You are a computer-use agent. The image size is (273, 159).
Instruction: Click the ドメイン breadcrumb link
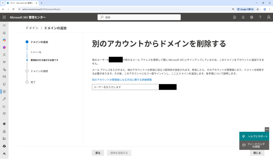tap(32, 28)
